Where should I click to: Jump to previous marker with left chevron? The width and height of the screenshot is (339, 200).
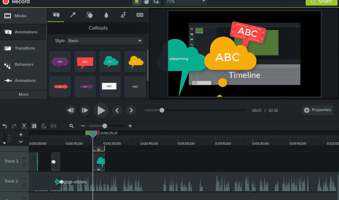[117, 110]
